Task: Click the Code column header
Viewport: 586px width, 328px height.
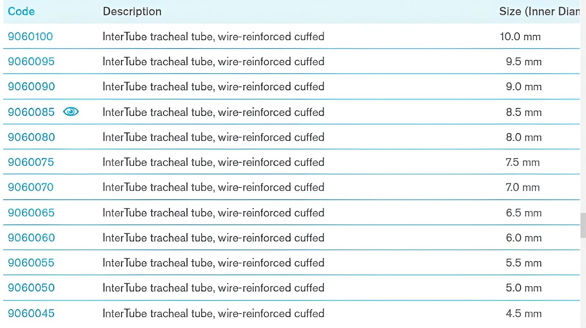Action: (x=21, y=12)
